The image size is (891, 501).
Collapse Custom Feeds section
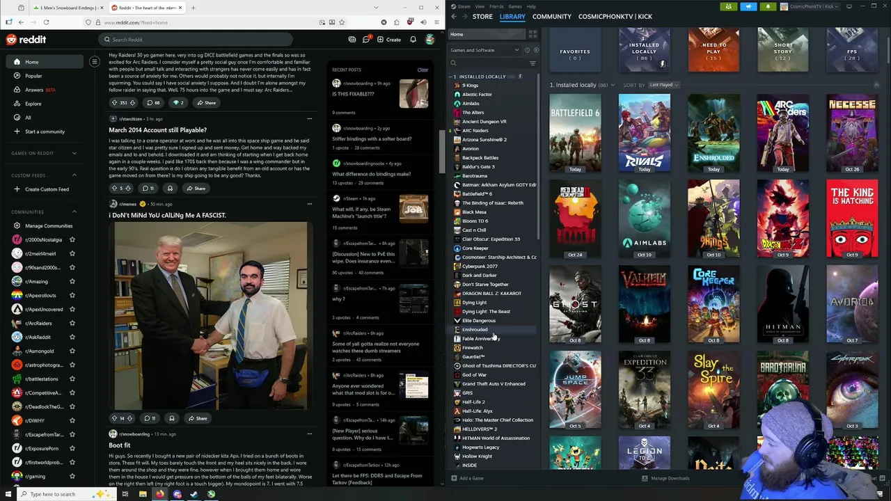pyautogui.click(x=74, y=175)
